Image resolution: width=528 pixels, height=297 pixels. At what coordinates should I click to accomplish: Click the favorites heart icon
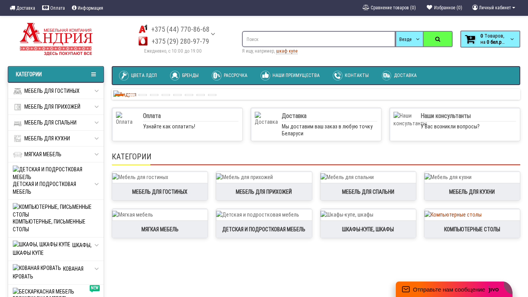tap(429, 7)
